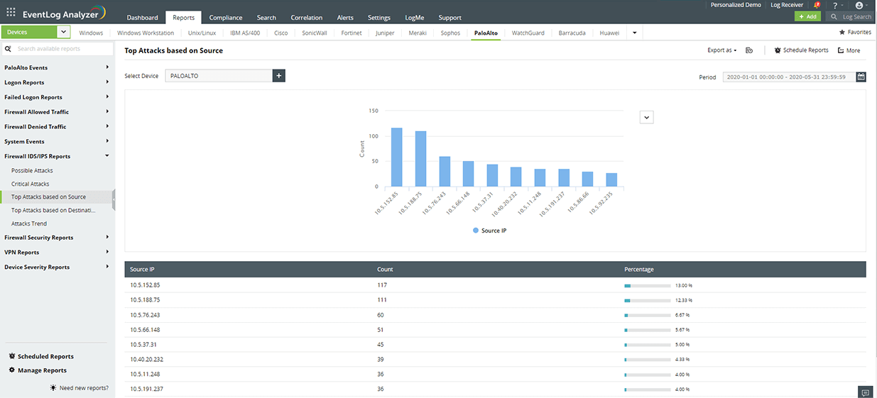Viewport: 877px width, 398px height.
Task: Open the chart type dropdown chevron
Action: [646, 118]
